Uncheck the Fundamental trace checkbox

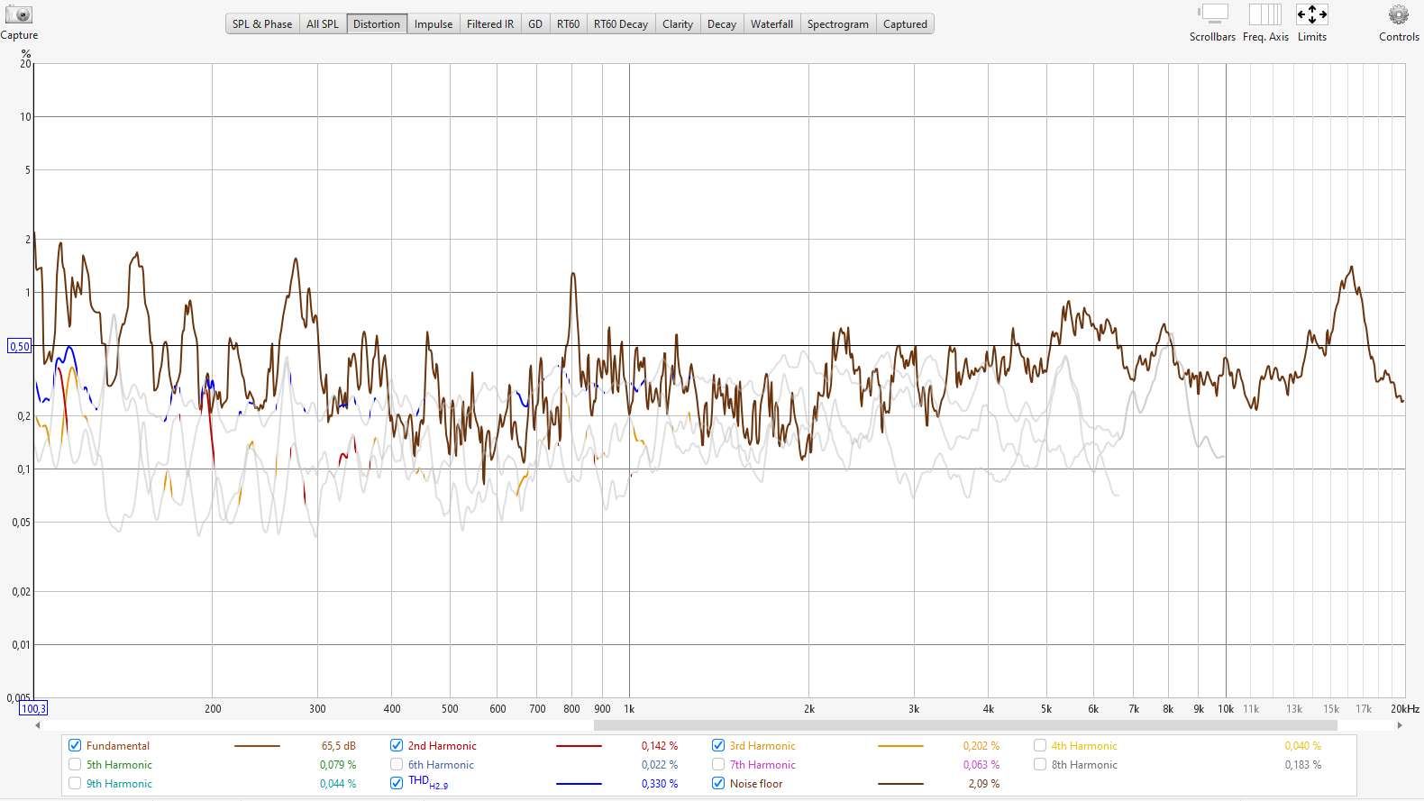point(75,745)
